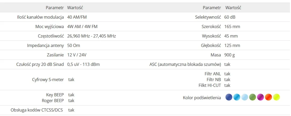
Task: Select the dark blue backlight color
Action: (x=229, y=97)
